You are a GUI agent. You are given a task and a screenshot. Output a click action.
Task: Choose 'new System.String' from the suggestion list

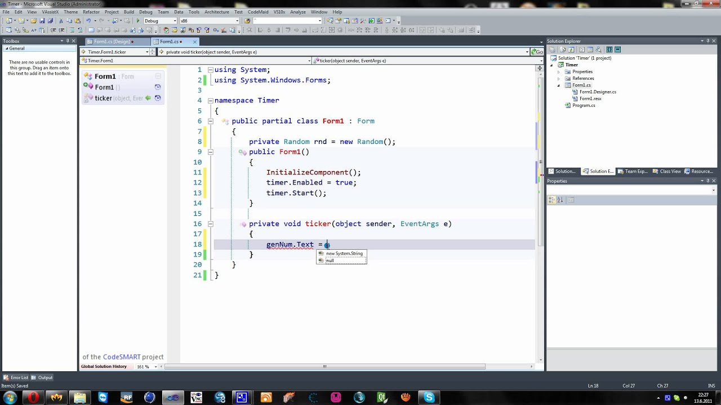click(x=344, y=254)
